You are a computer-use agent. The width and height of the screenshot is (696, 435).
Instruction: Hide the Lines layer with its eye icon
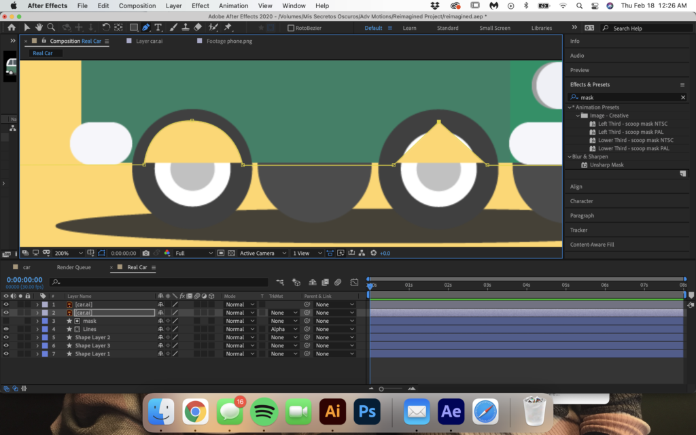point(6,329)
